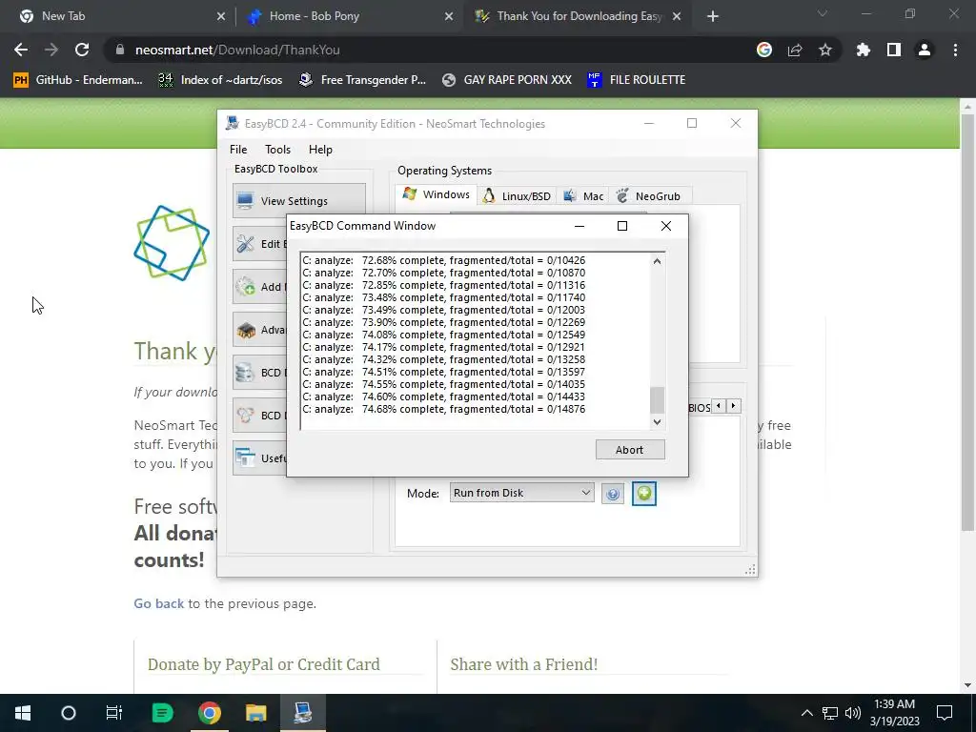Open File Explorer from the taskbar
The height and width of the screenshot is (732, 976).
255,713
